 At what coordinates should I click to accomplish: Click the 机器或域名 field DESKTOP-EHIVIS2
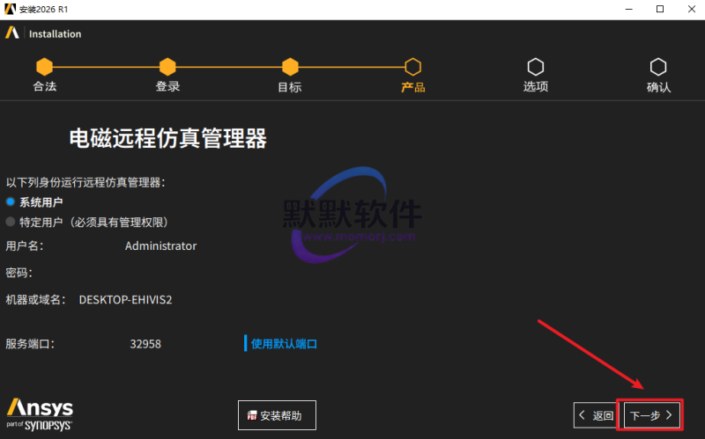[125, 299]
